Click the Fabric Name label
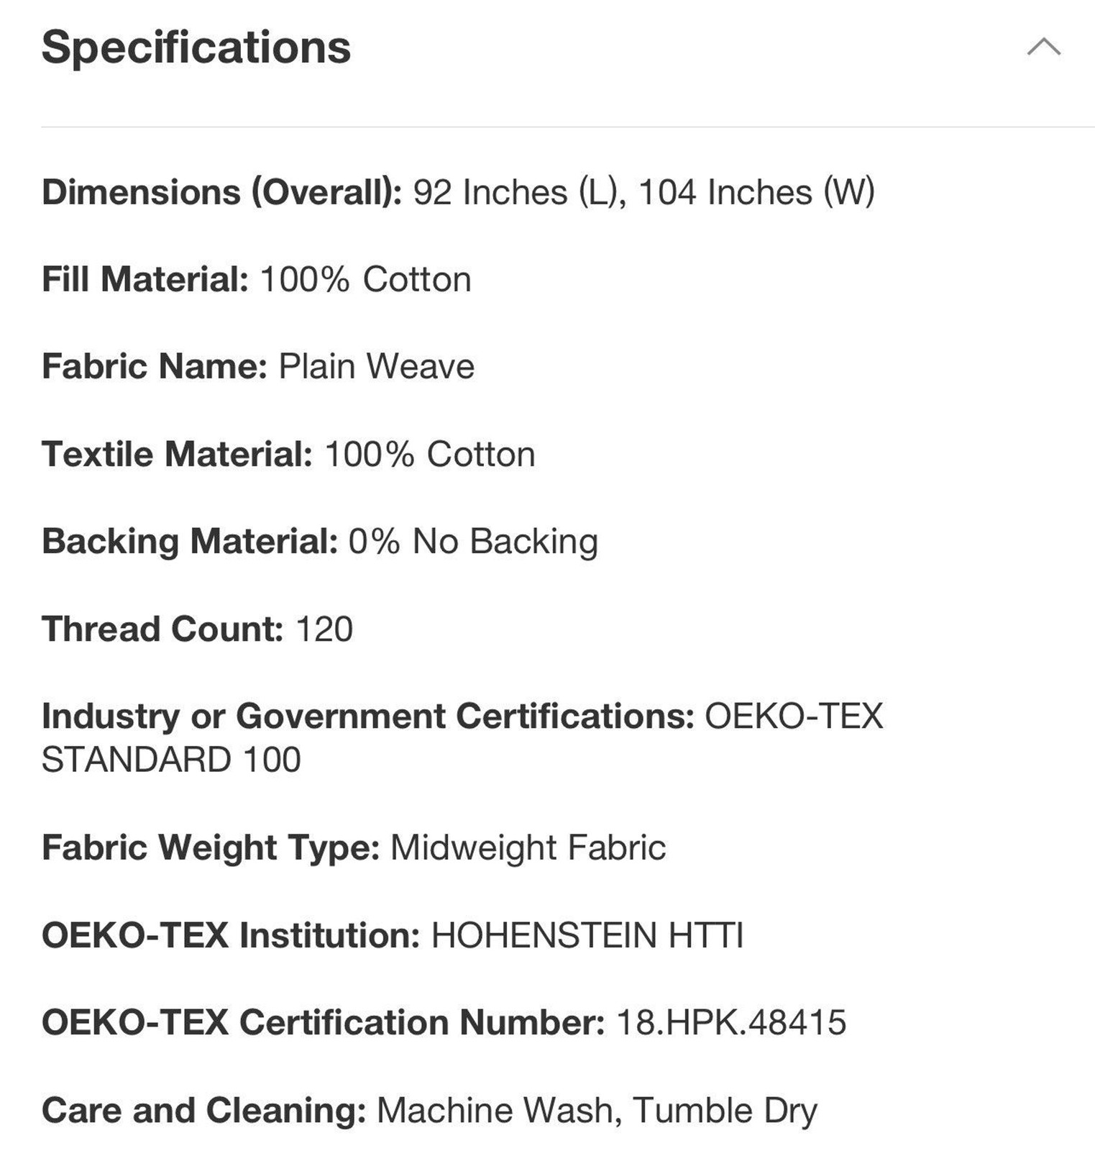Viewport: 1095px width, 1151px height. pyautogui.click(x=155, y=366)
